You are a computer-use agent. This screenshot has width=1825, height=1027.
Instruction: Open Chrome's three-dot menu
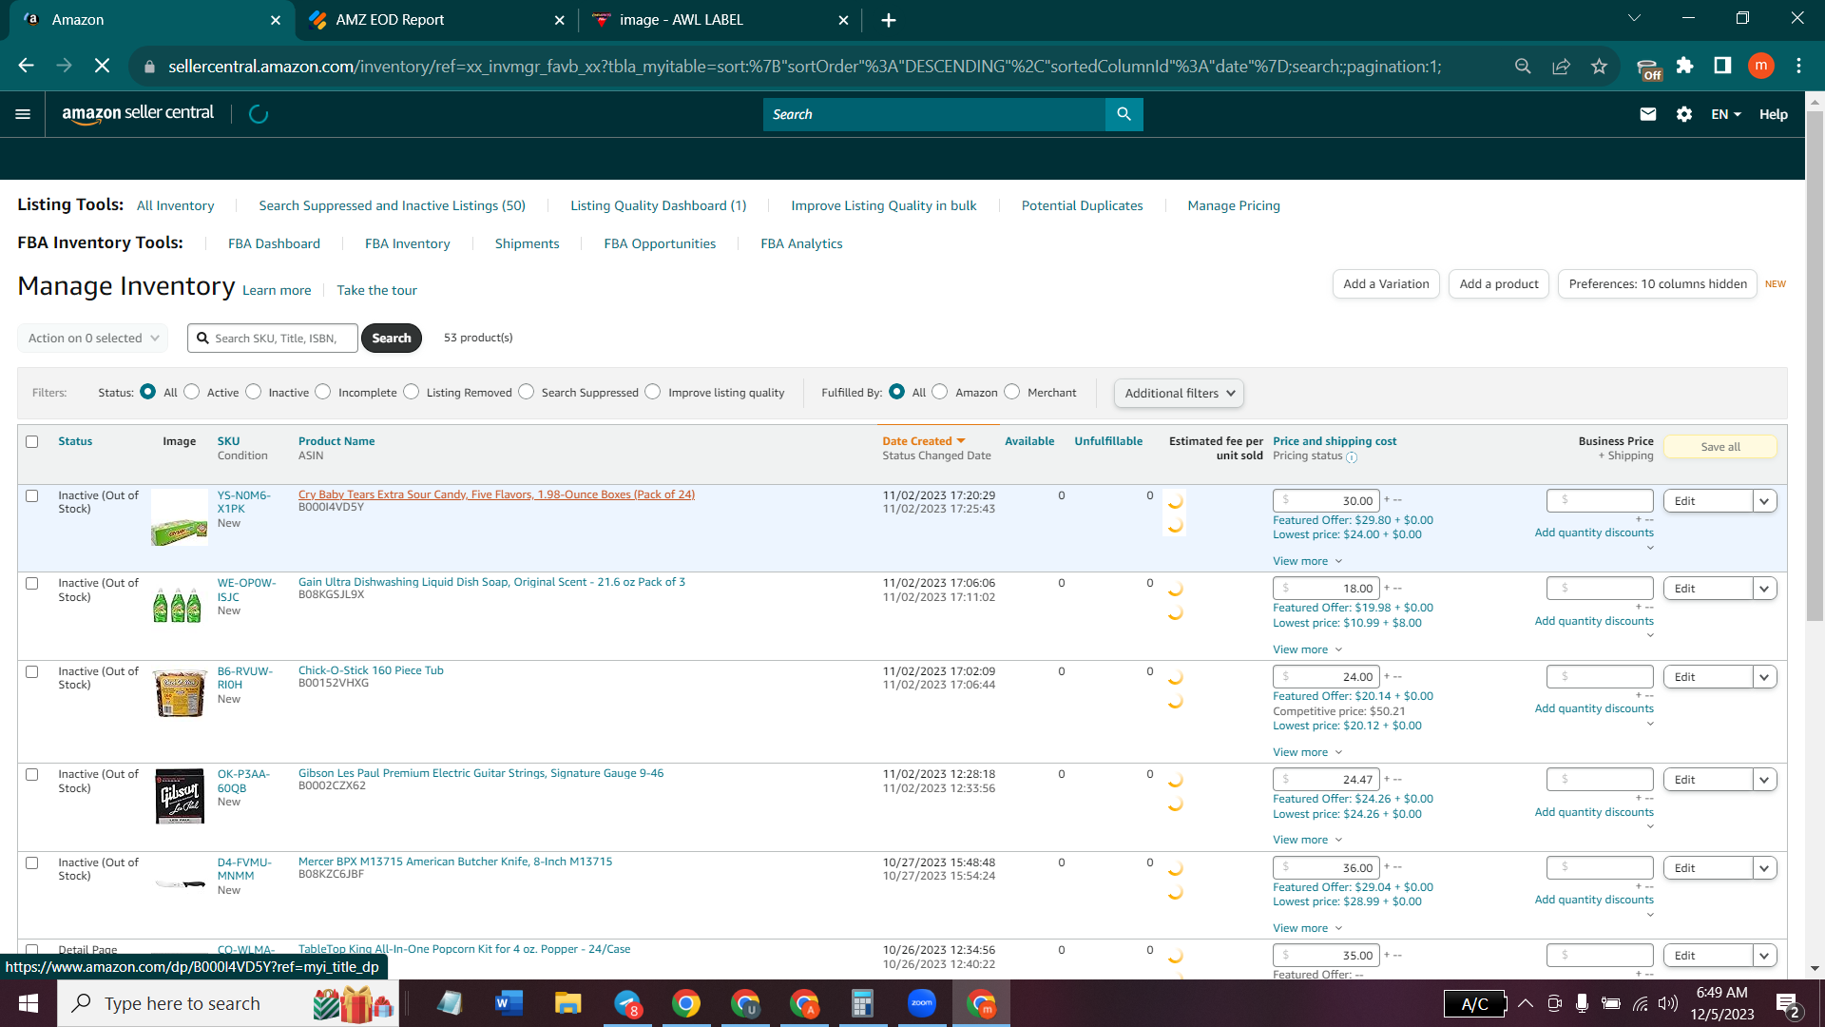[x=1798, y=66]
